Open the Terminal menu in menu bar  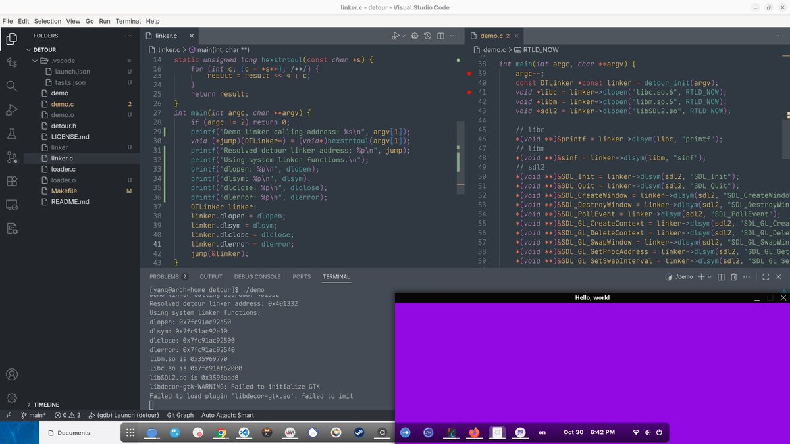(128, 21)
